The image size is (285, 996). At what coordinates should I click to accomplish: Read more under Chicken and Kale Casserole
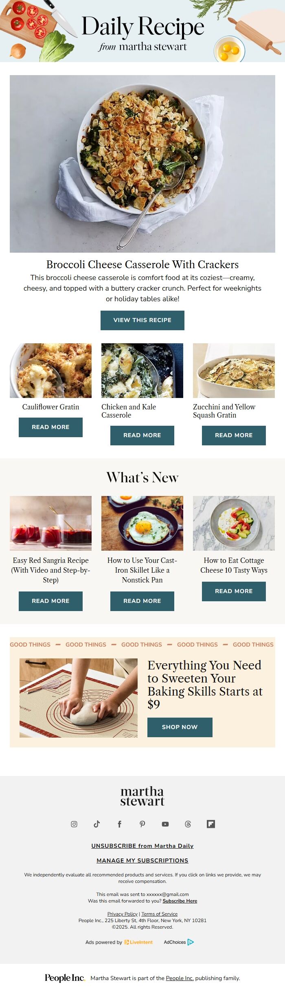[142, 435]
